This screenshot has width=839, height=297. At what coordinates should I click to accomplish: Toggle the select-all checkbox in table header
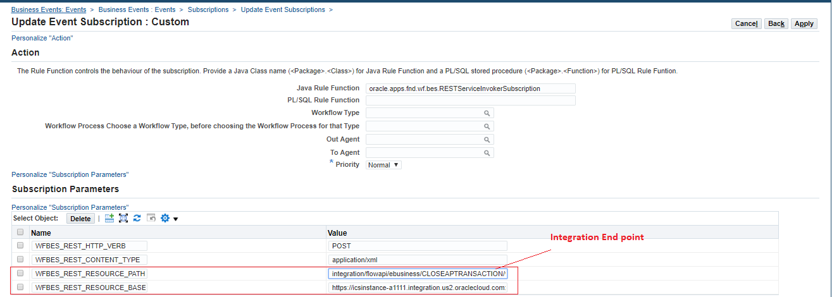click(x=21, y=233)
